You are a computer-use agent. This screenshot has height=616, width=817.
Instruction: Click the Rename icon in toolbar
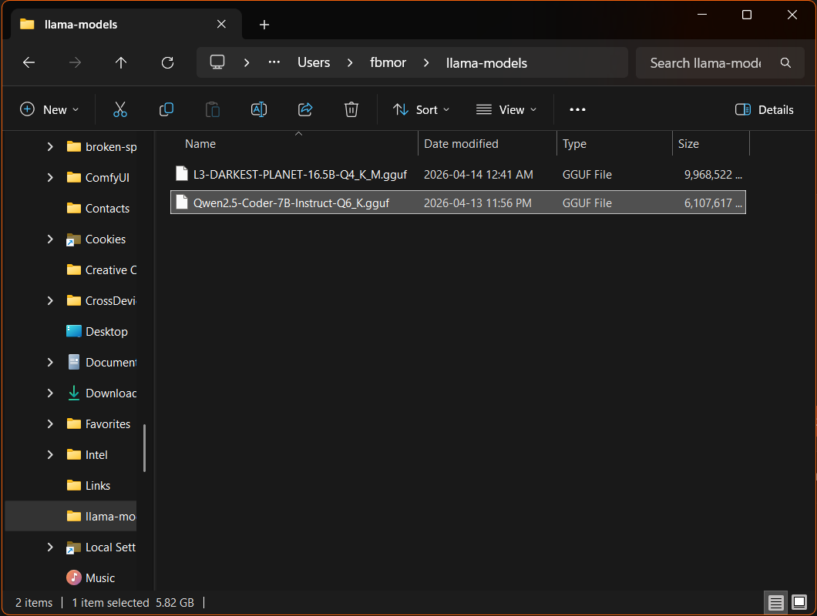click(259, 109)
